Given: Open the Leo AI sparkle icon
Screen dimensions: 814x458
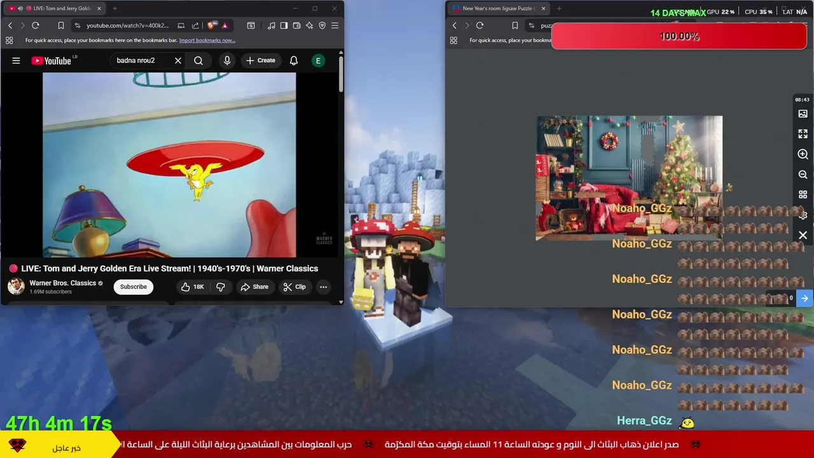Looking at the screenshot, I should tap(309, 25).
